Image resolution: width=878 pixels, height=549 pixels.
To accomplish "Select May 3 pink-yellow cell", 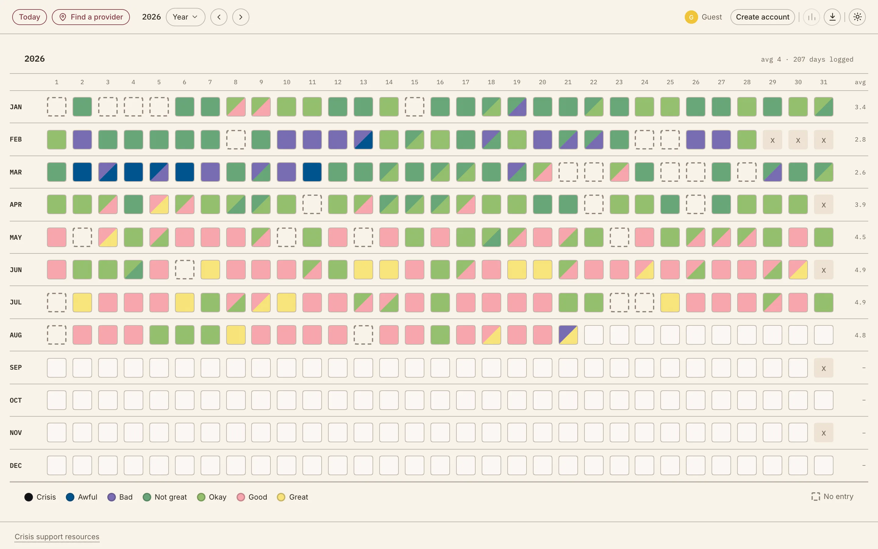I will [108, 237].
